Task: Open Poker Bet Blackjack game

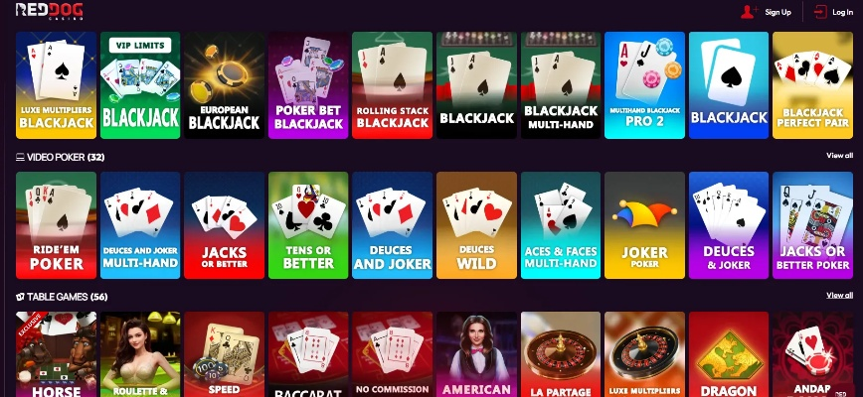Action: [308, 85]
